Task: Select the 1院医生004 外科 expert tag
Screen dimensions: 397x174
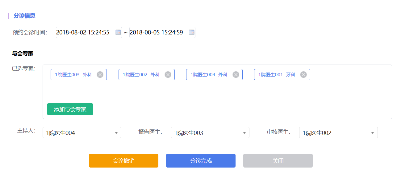Action: 209,75
